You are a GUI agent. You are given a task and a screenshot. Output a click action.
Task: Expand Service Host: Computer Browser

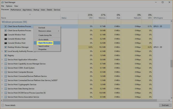tap(2, 72)
